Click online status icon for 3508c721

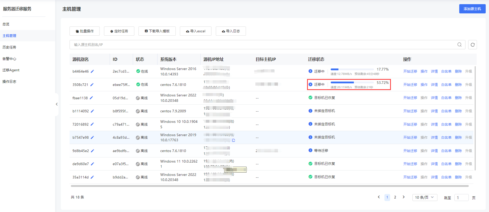pyautogui.click(x=138, y=84)
